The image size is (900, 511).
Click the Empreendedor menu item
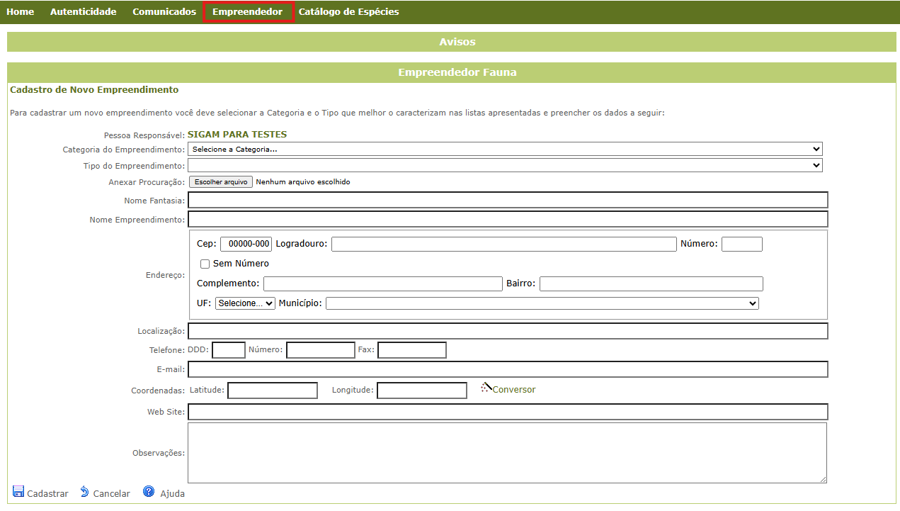247,12
